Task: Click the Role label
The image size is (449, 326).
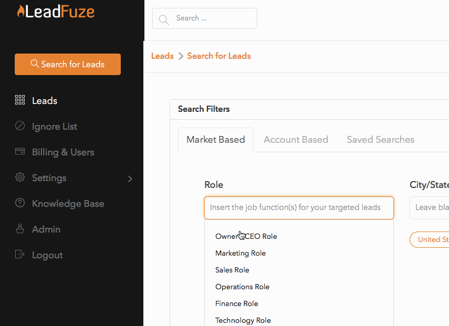Action: click(214, 185)
